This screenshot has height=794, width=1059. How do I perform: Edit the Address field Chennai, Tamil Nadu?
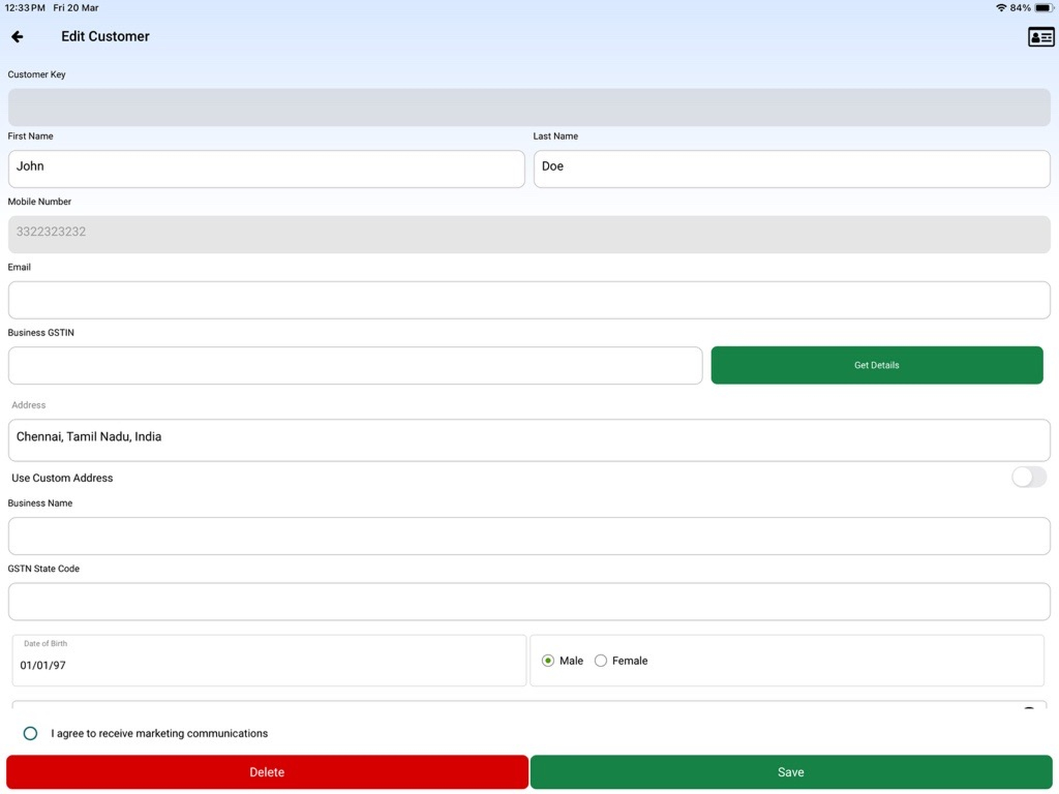pyautogui.click(x=529, y=440)
